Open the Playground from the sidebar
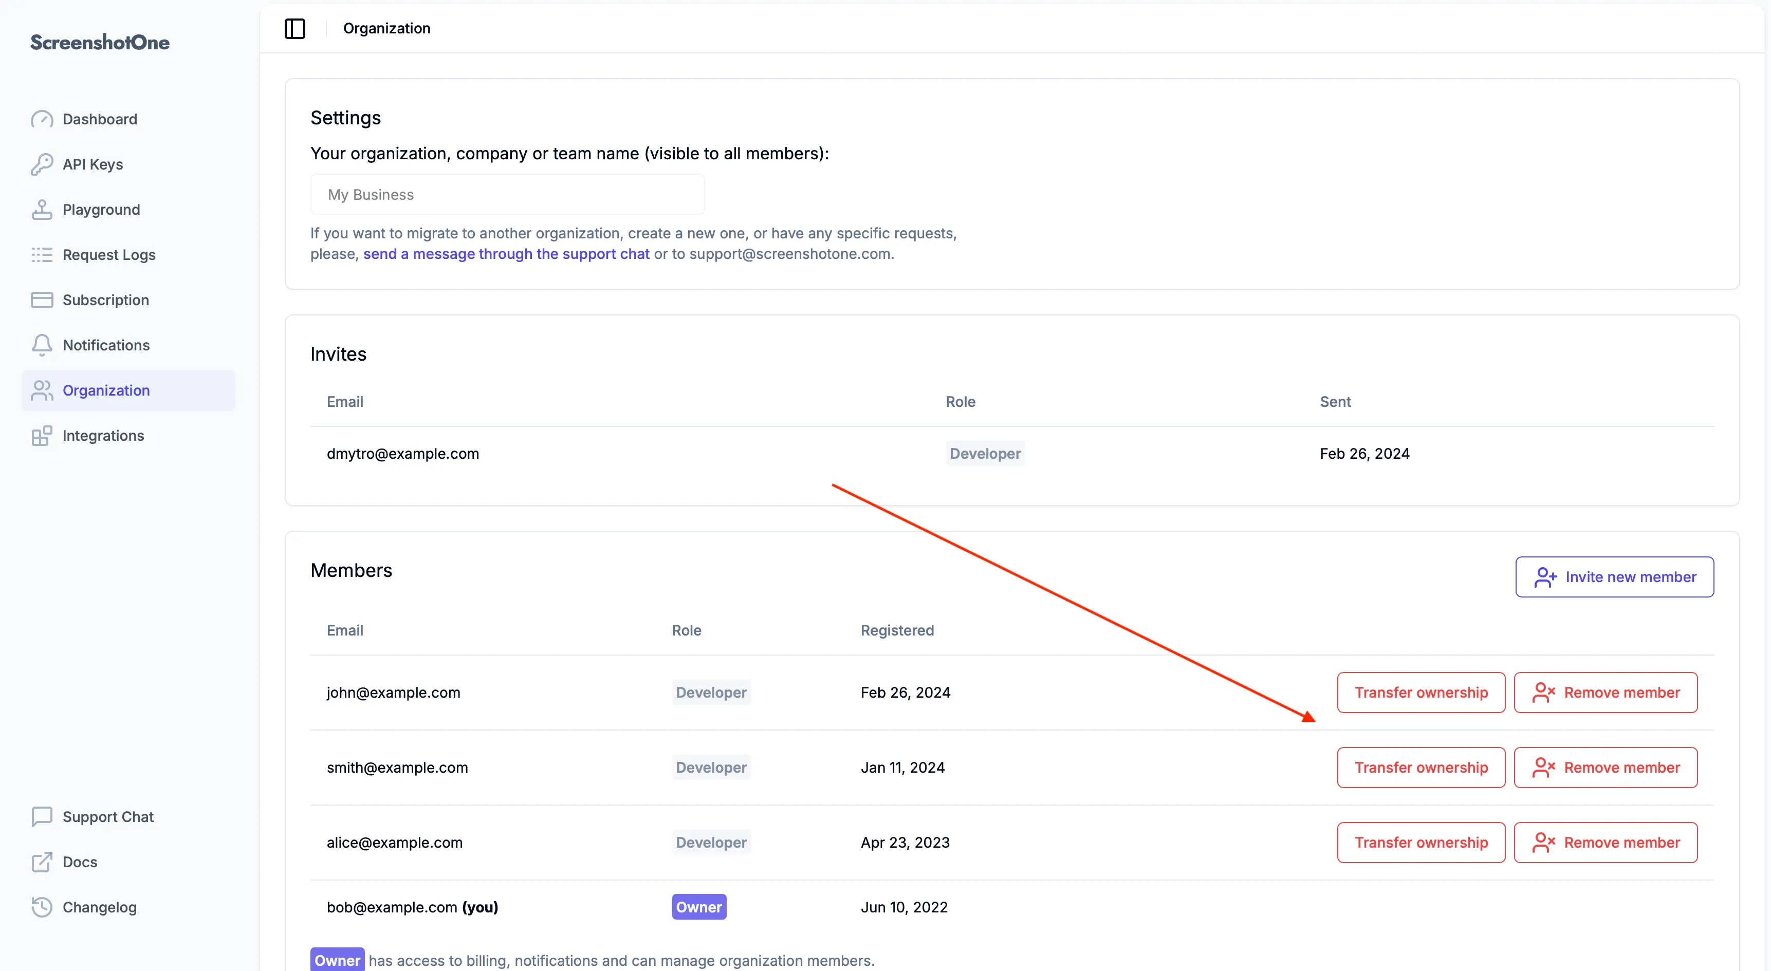This screenshot has height=971, width=1771. [101, 210]
